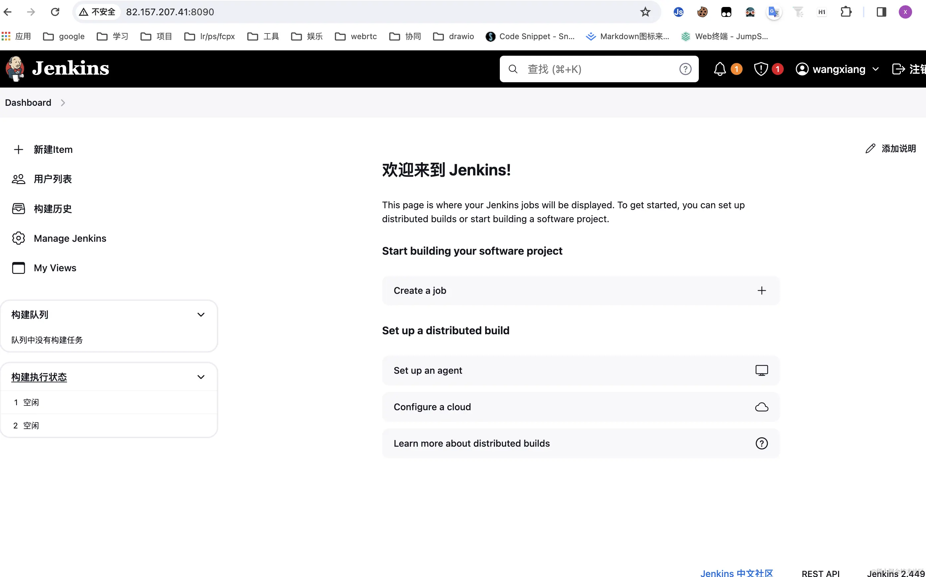
Task: Click executor row 2 空闲
Action: [109, 425]
